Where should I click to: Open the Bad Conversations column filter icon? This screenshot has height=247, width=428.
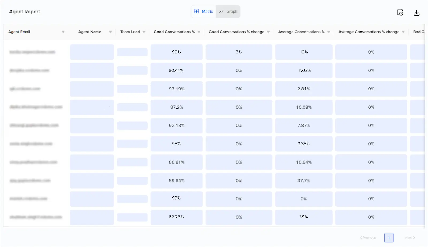(x=426, y=32)
